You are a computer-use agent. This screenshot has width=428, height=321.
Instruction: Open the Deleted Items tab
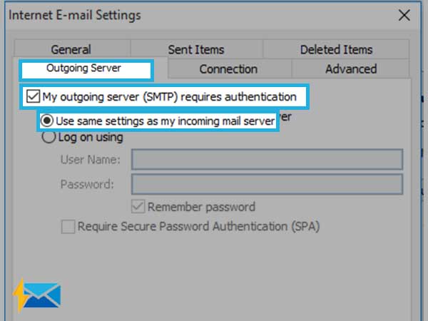(336, 50)
